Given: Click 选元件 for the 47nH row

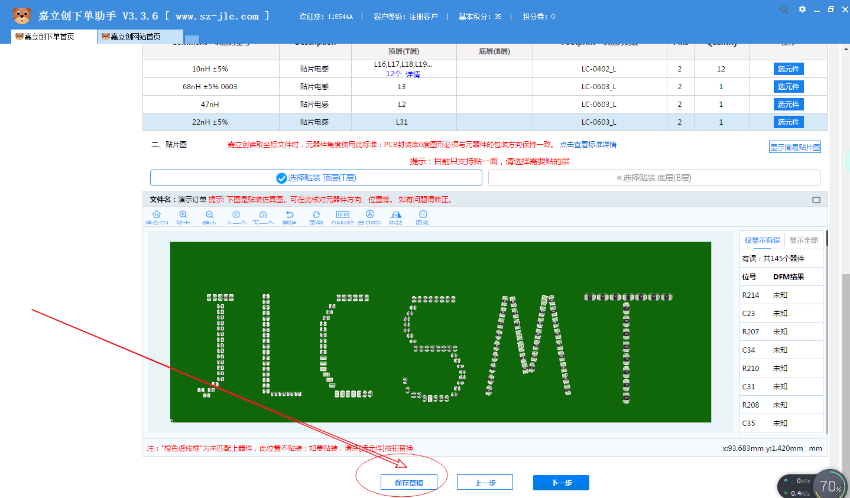Looking at the screenshot, I should (788, 105).
